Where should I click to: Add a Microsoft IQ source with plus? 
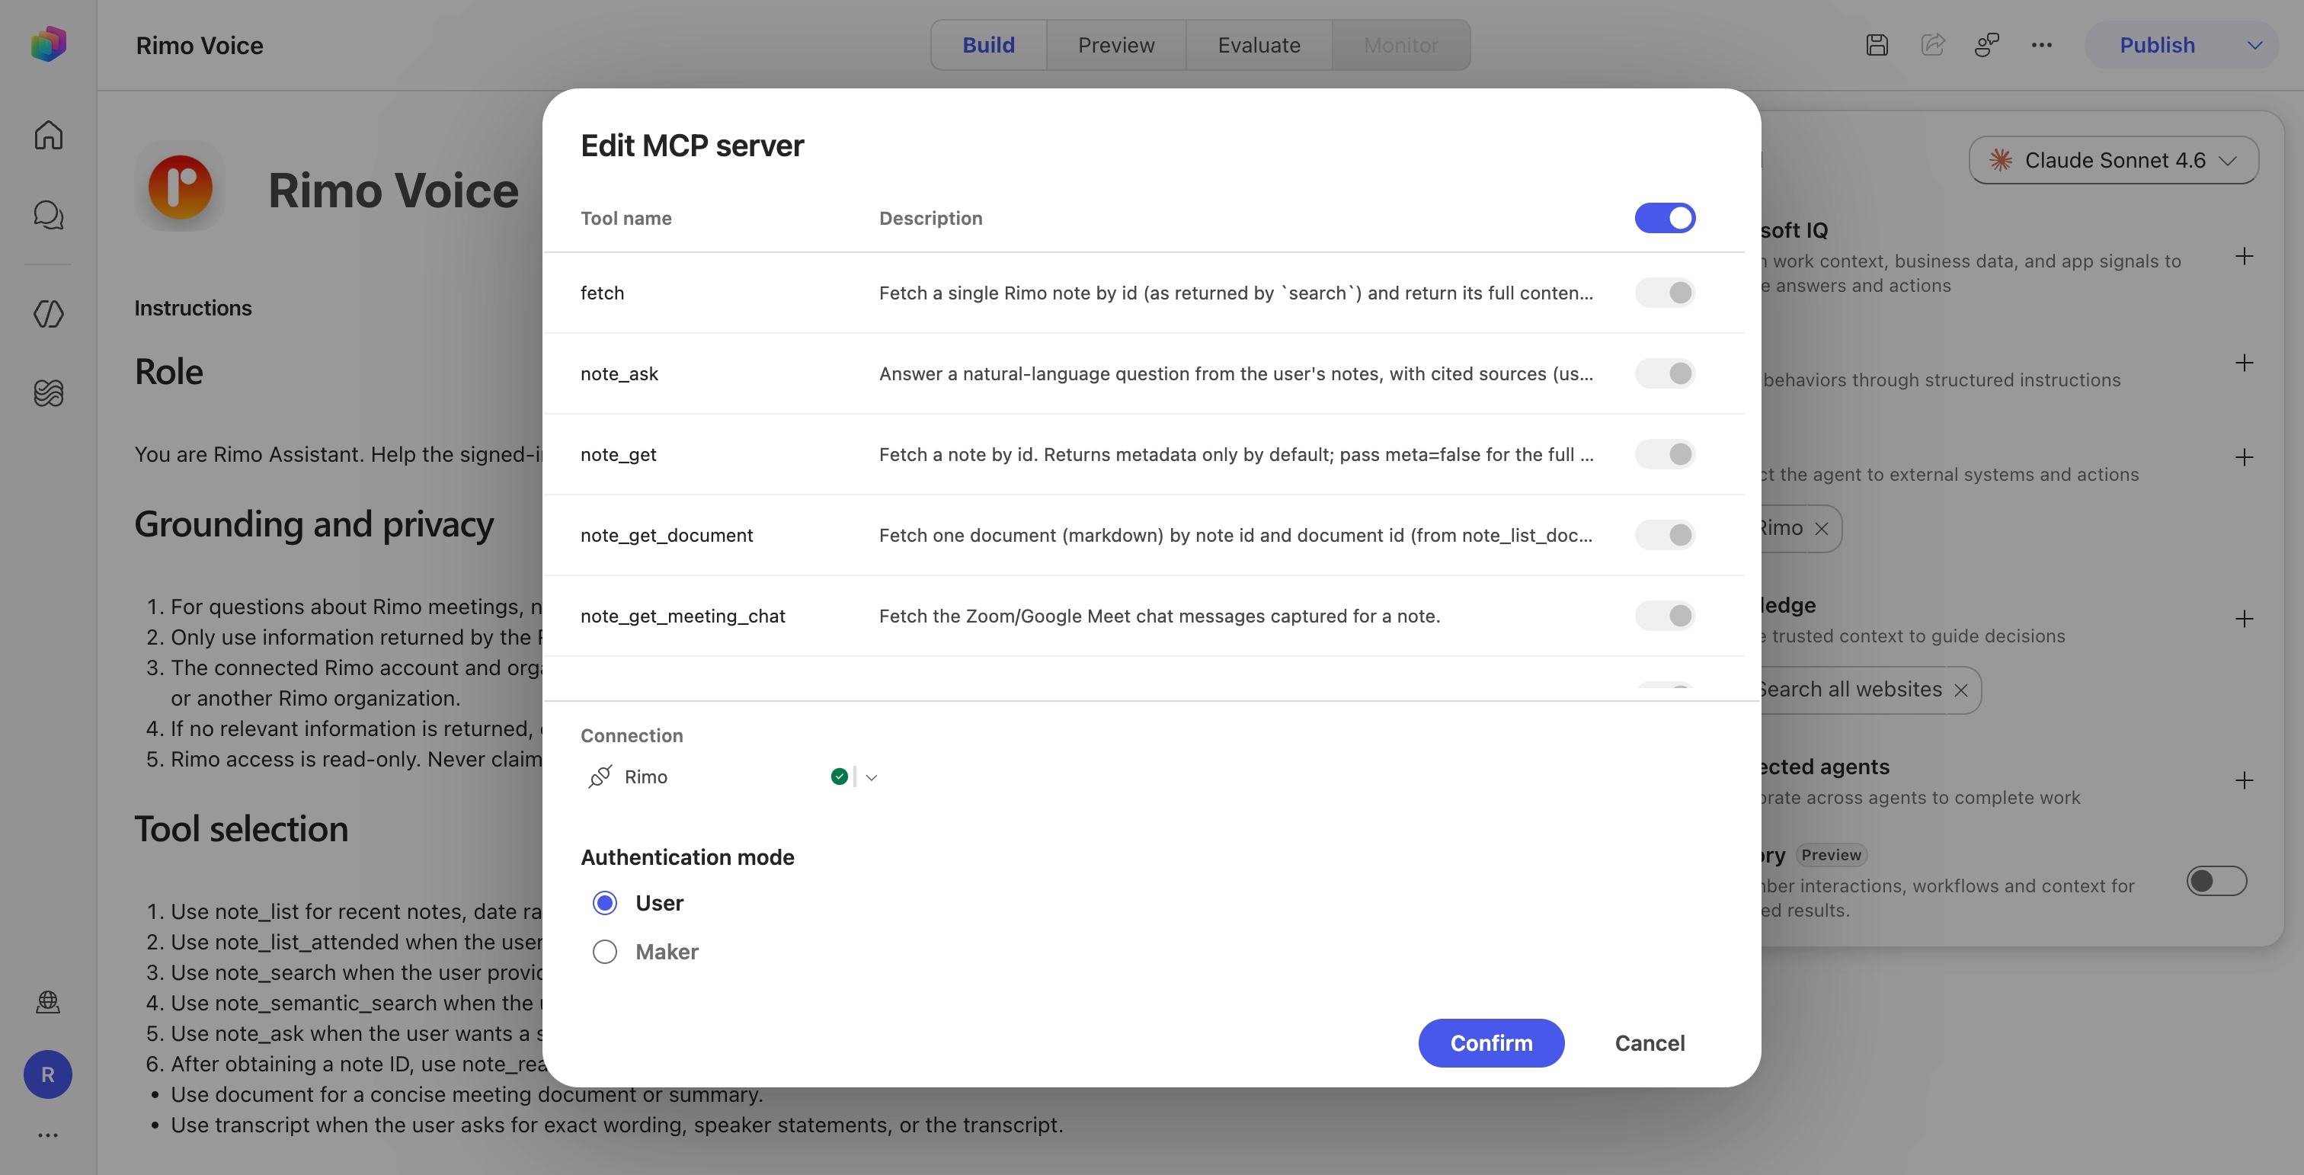click(x=2244, y=257)
